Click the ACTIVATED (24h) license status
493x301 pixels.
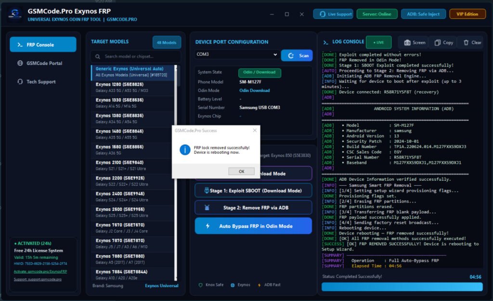[x=33, y=243]
